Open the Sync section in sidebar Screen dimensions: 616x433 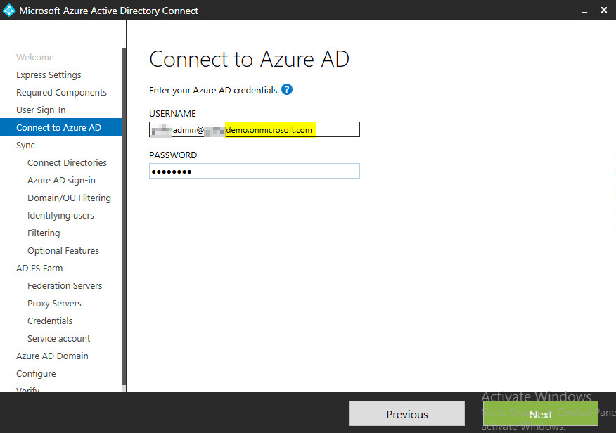coord(25,146)
